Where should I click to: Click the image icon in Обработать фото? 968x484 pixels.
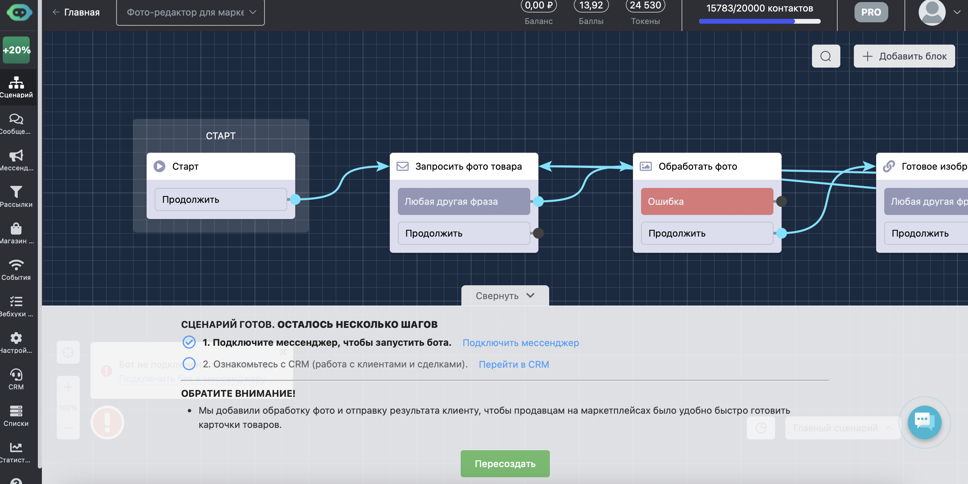[645, 166]
